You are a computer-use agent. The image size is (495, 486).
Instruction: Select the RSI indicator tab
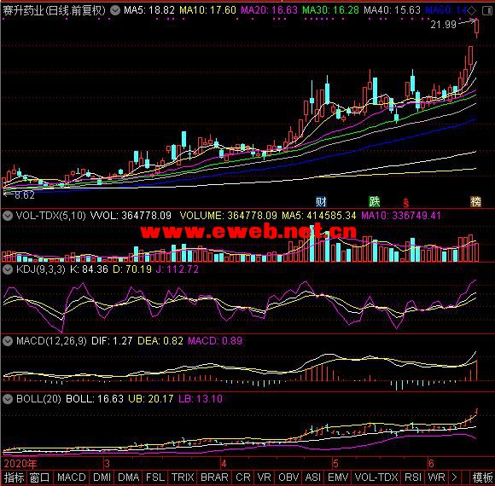pyautogui.click(x=413, y=477)
